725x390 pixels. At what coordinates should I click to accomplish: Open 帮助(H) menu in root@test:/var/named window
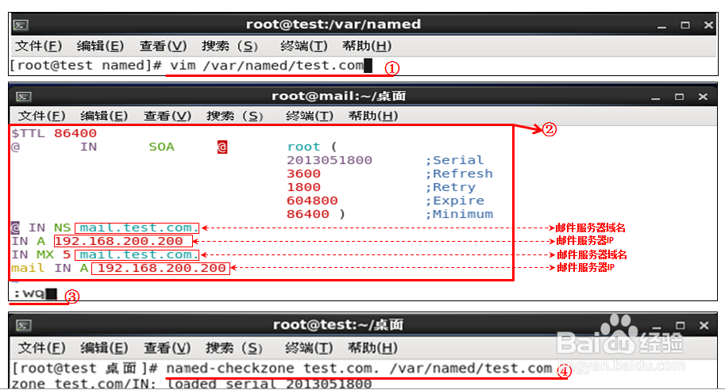click(367, 46)
